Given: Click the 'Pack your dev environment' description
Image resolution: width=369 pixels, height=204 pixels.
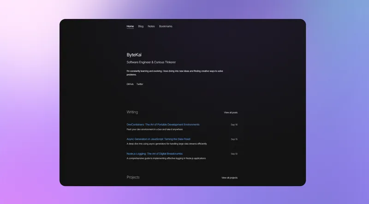Looking at the screenshot, I should click(155, 129).
